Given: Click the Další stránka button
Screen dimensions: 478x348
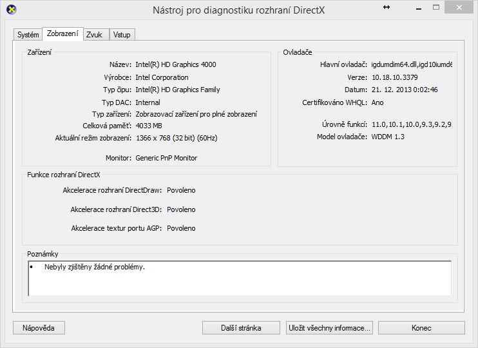Looking at the screenshot, I should tap(241, 328).
